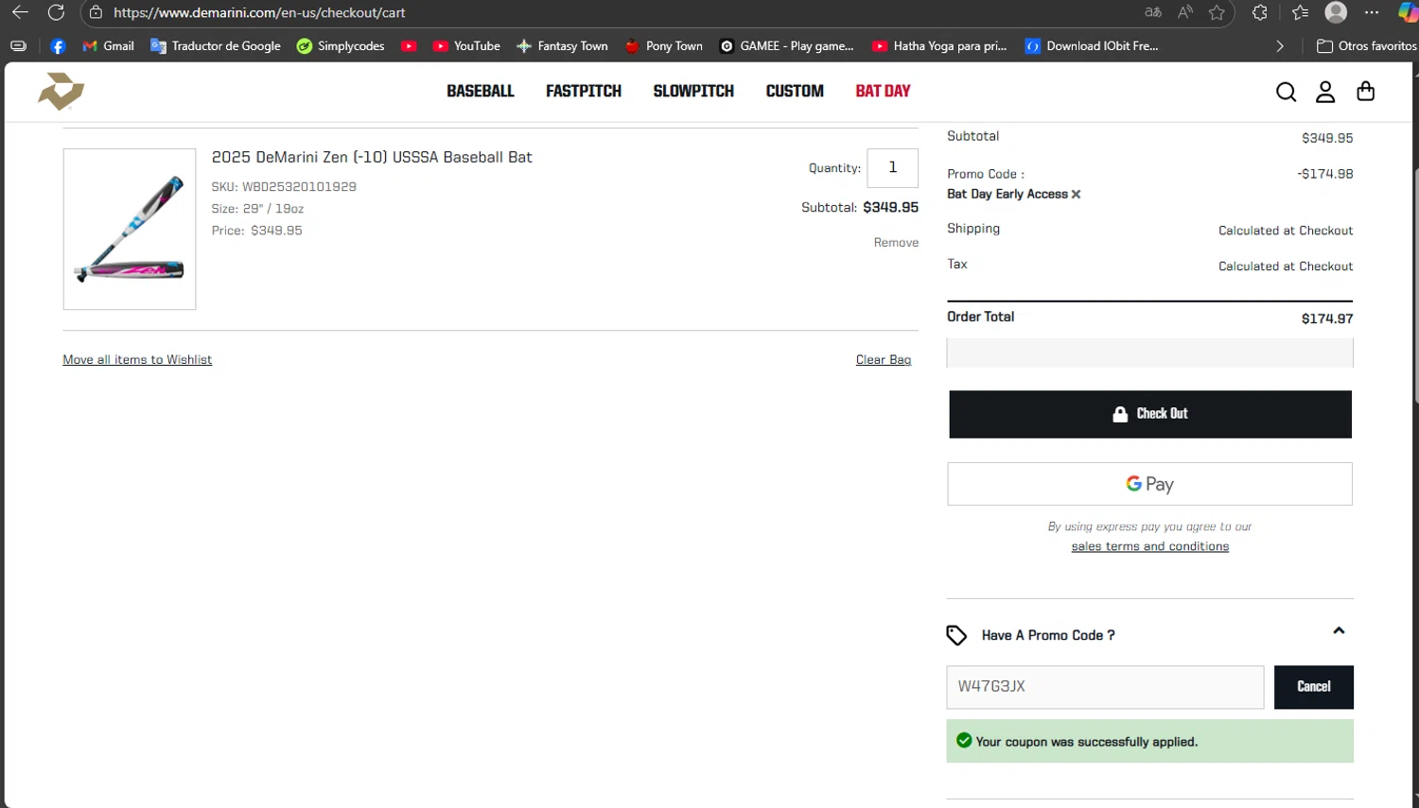Click the browser translate icon

click(x=1153, y=12)
